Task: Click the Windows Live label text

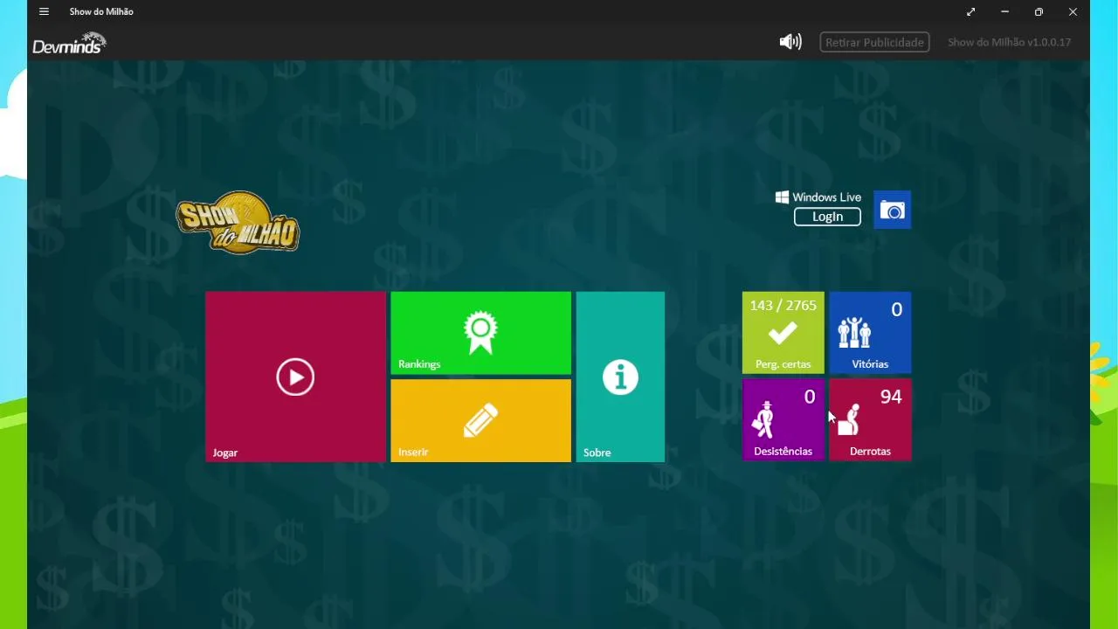Action: click(826, 197)
